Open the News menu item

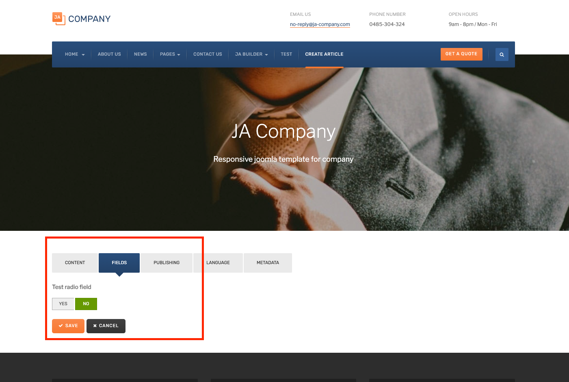[141, 54]
